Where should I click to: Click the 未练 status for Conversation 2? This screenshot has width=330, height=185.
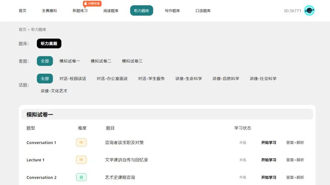coord(243,178)
